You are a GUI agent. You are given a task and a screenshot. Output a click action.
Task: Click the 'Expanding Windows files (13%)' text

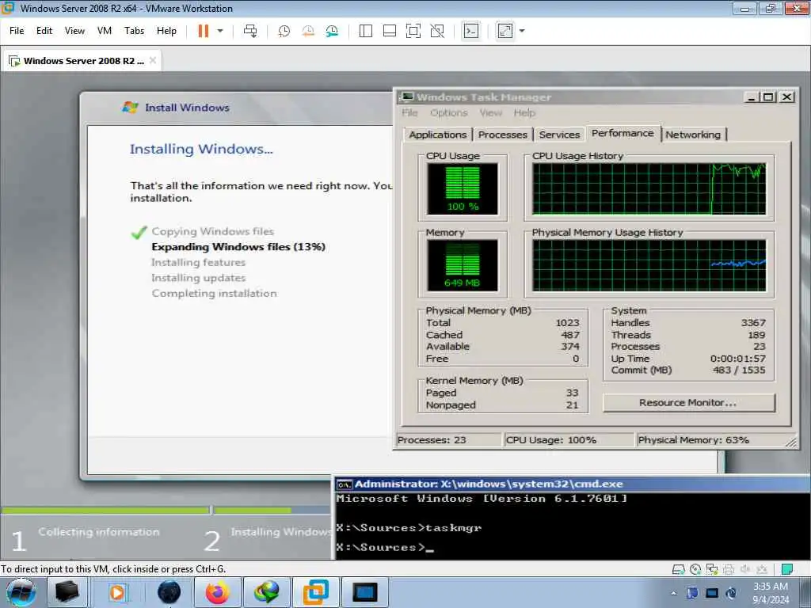(x=238, y=247)
